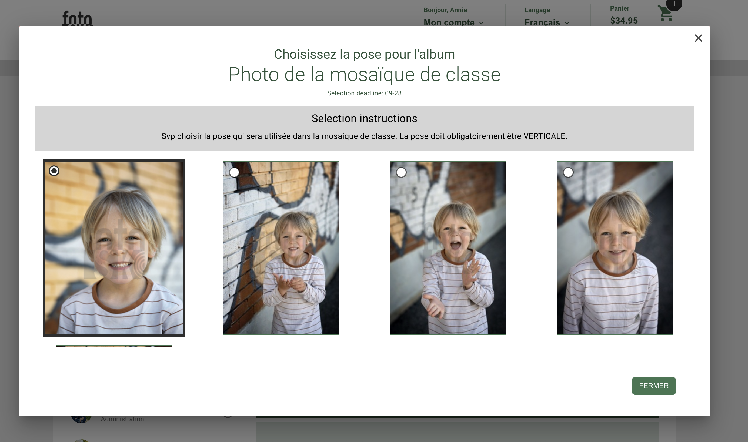The height and width of the screenshot is (442, 748).
Task: Click the cart item count badge
Action: (674, 4)
